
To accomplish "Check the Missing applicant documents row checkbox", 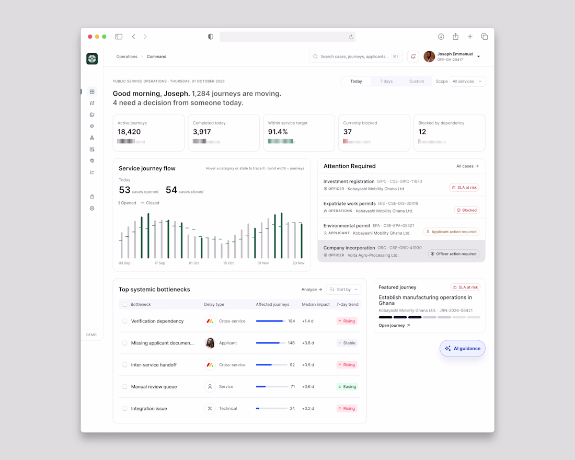I will tap(125, 343).
